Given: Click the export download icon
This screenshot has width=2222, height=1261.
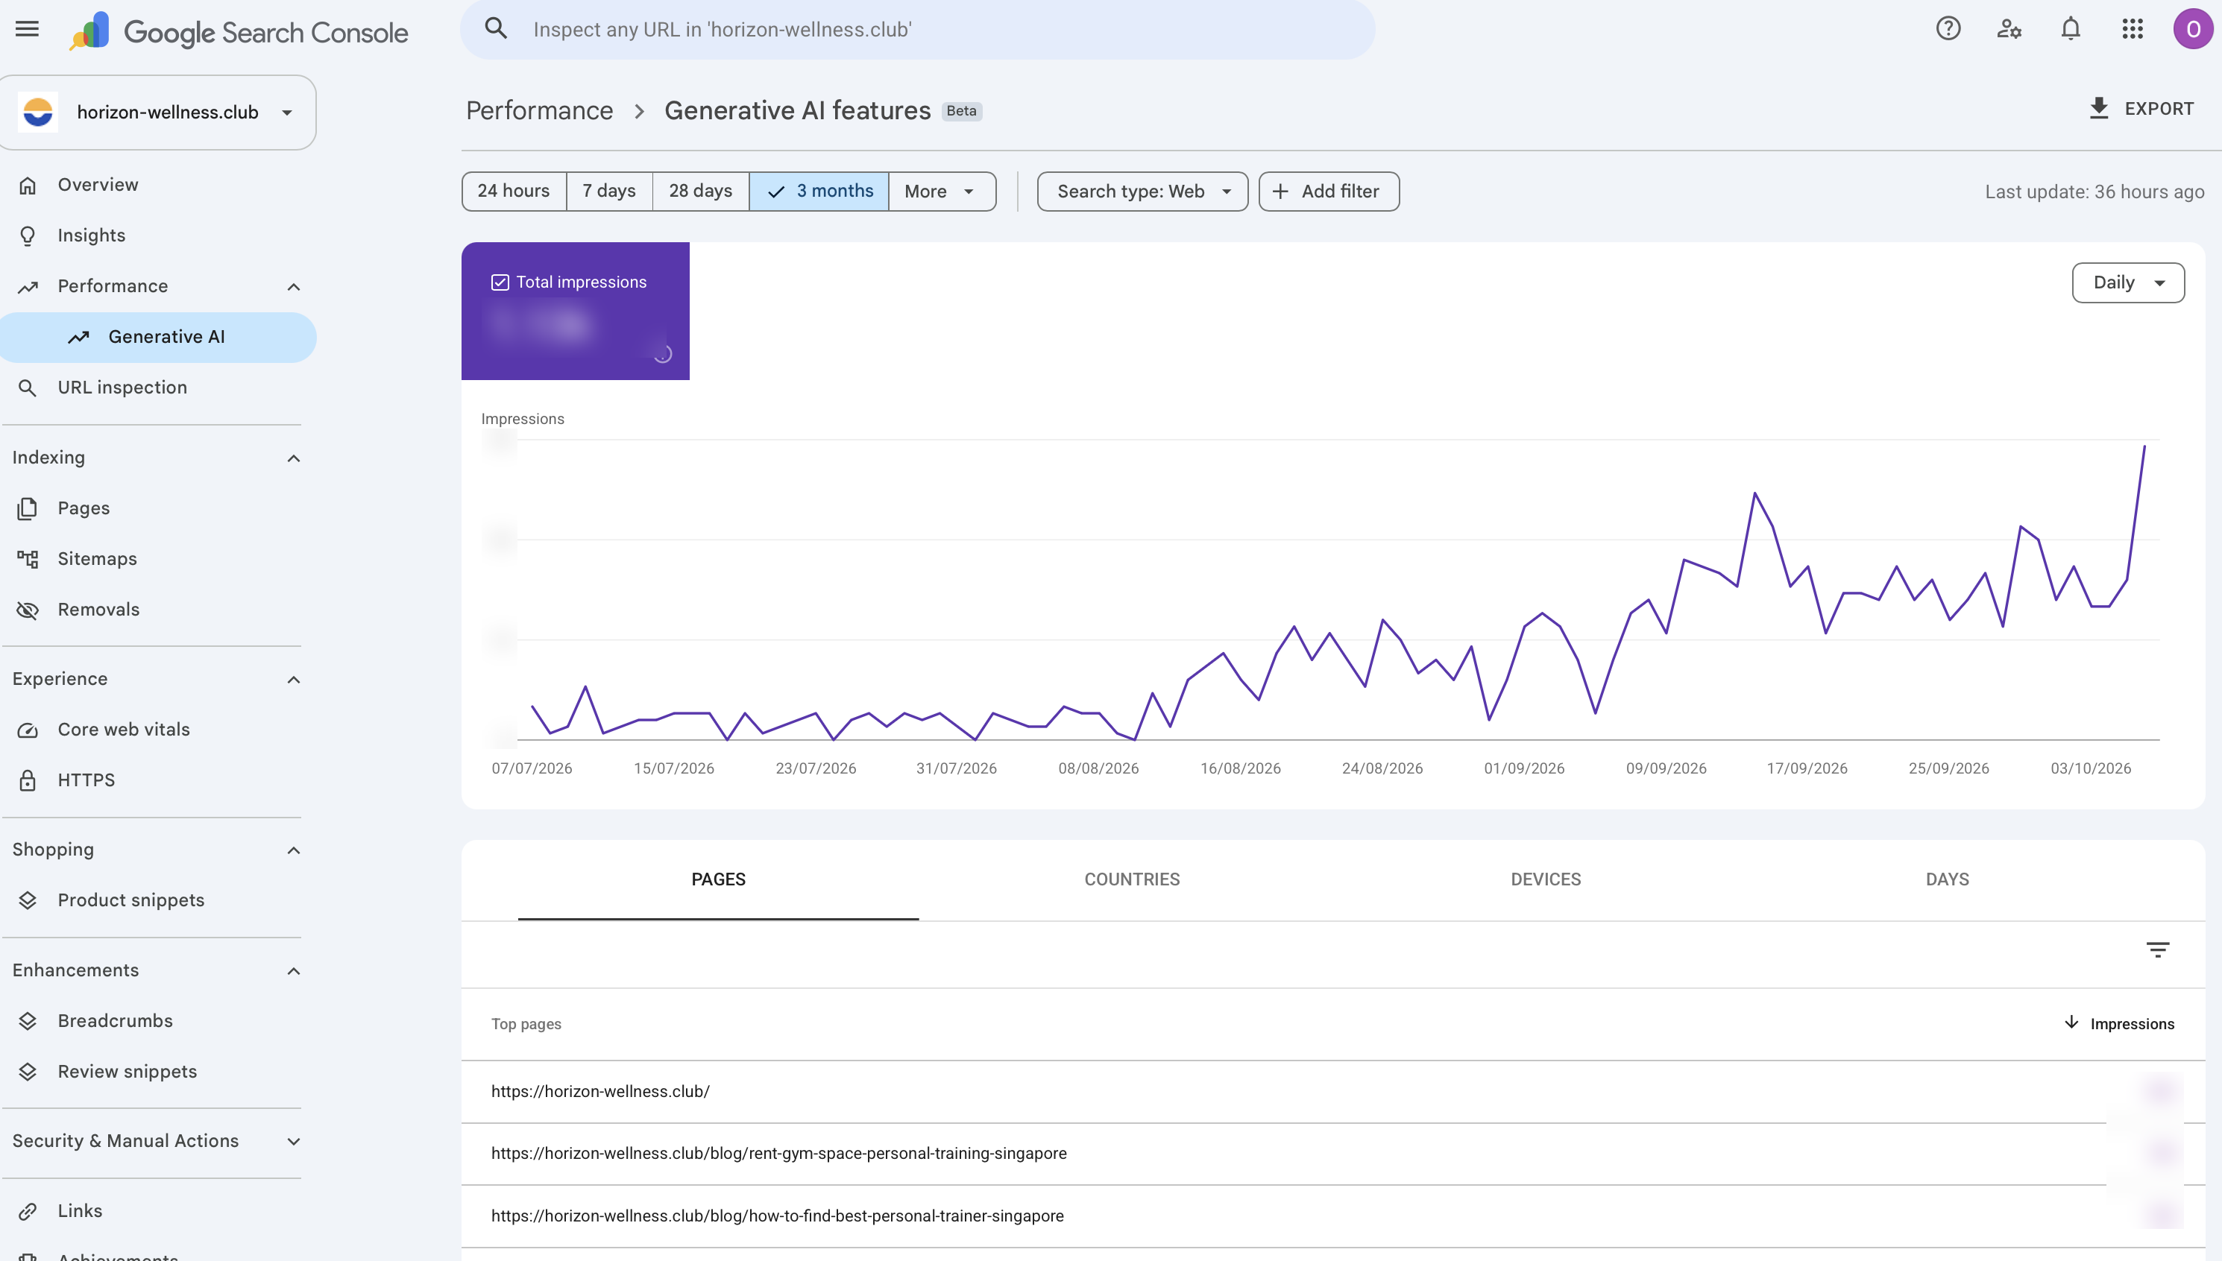Looking at the screenshot, I should pyautogui.click(x=2098, y=108).
